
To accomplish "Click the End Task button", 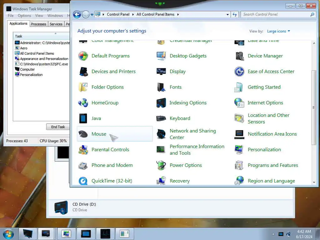I will coord(58,127).
